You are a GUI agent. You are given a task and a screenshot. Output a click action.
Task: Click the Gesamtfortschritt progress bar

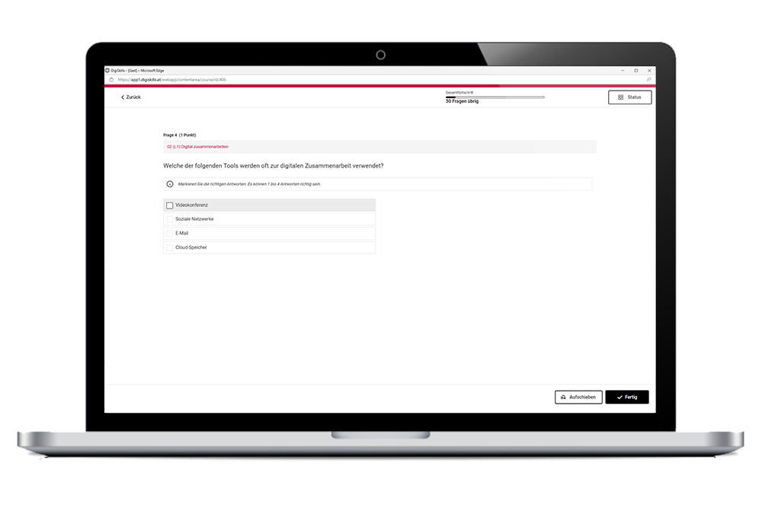coord(495,97)
